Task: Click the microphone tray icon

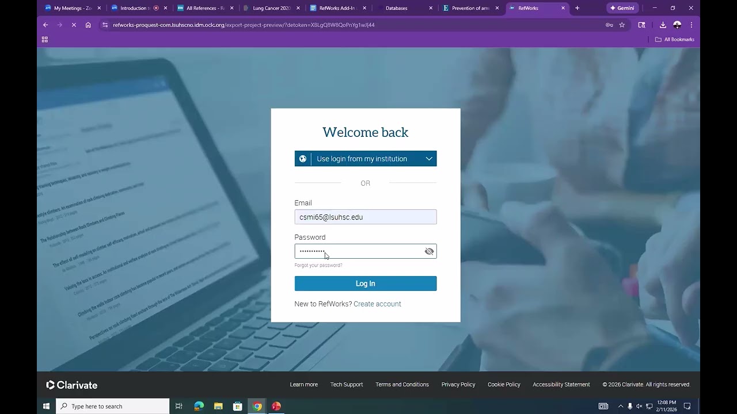Action: (630, 406)
